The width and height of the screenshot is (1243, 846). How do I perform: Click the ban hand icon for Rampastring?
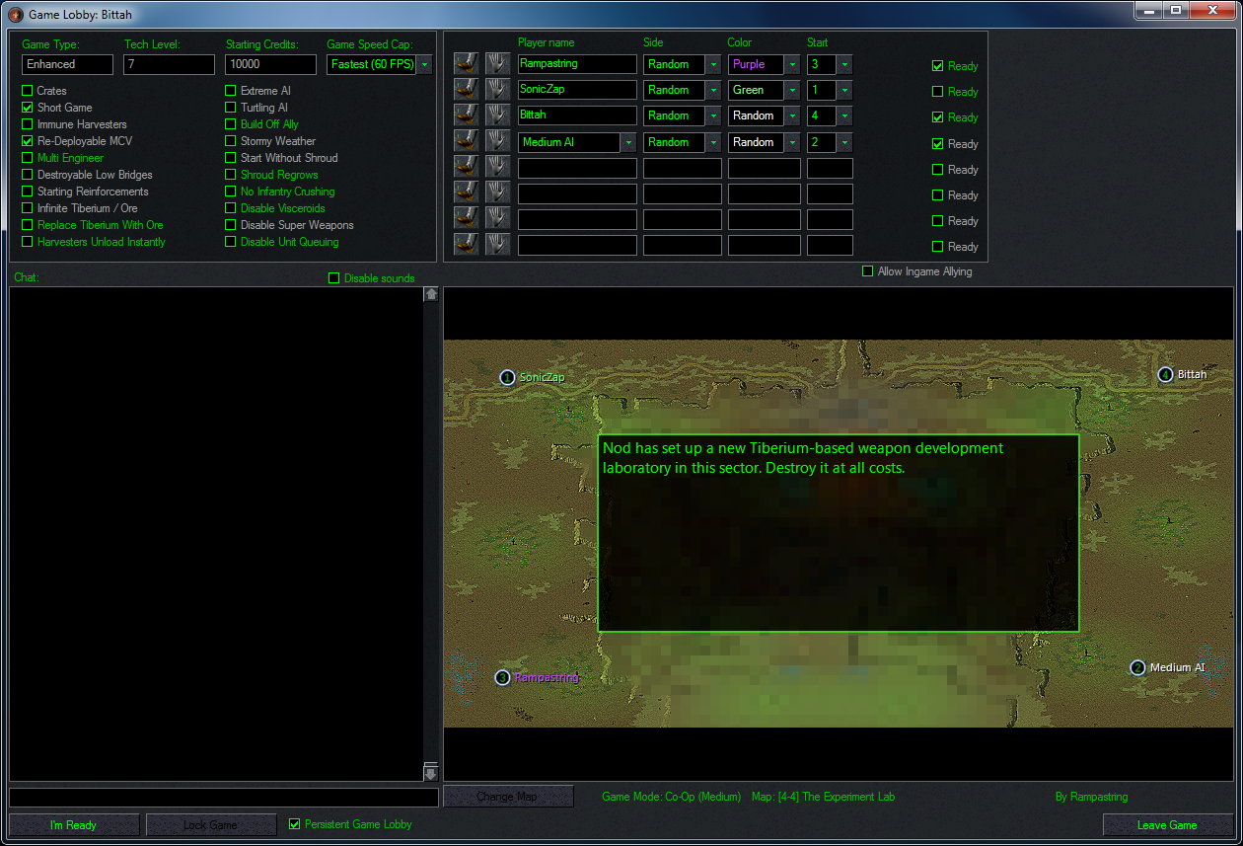tap(497, 63)
